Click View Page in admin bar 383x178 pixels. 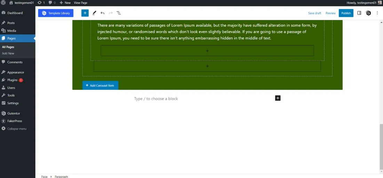click(81, 3)
